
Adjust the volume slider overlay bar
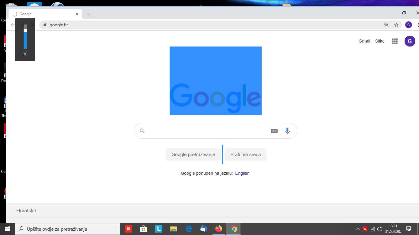pyautogui.click(x=25, y=37)
